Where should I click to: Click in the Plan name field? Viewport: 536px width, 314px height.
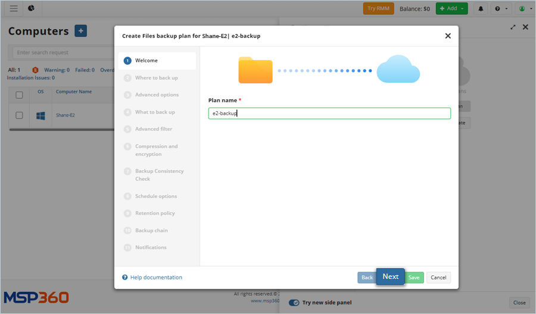click(329, 113)
